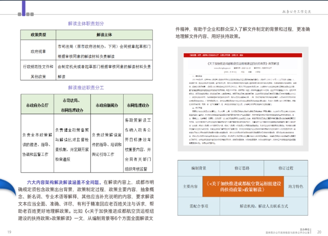Open the embedded 政策解读 webpage screenshot
The width and height of the screenshot is (328, 236).
[243, 99]
